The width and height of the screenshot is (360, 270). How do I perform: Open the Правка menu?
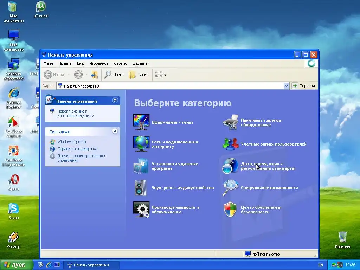[65, 63]
